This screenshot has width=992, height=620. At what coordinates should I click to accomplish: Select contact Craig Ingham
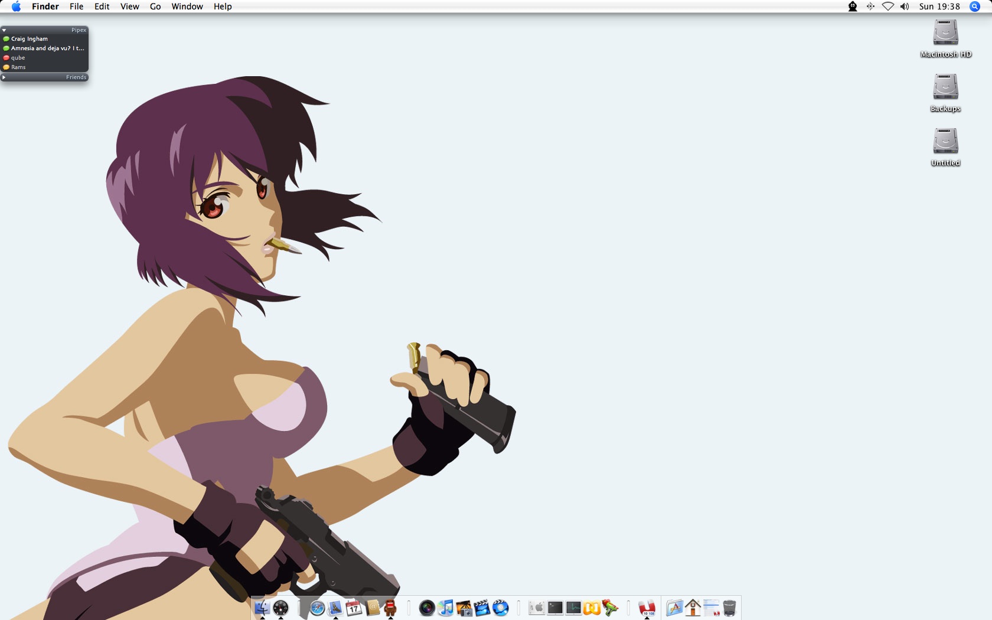pyautogui.click(x=44, y=39)
